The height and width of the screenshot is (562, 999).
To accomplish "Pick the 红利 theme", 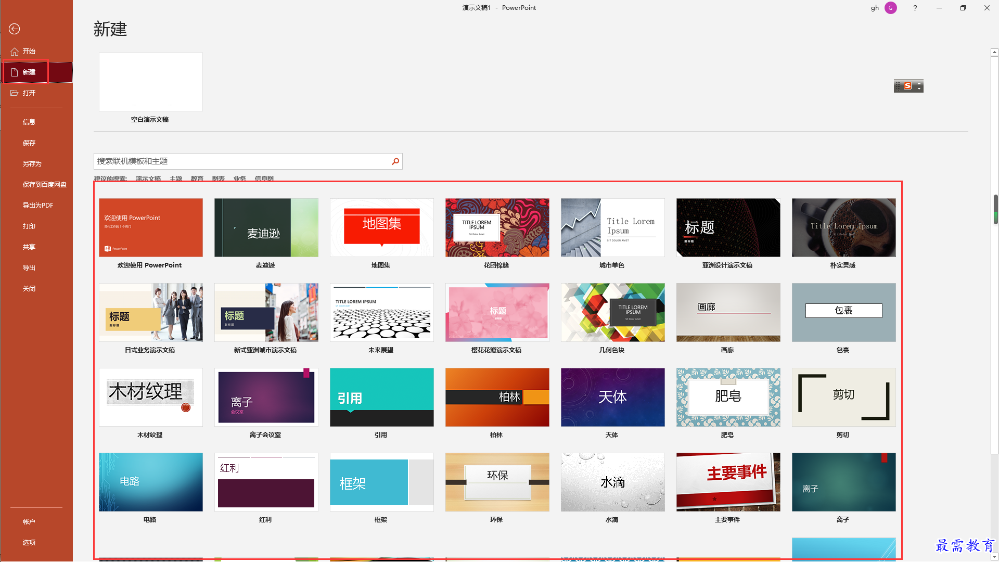I will click(x=266, y=482).
